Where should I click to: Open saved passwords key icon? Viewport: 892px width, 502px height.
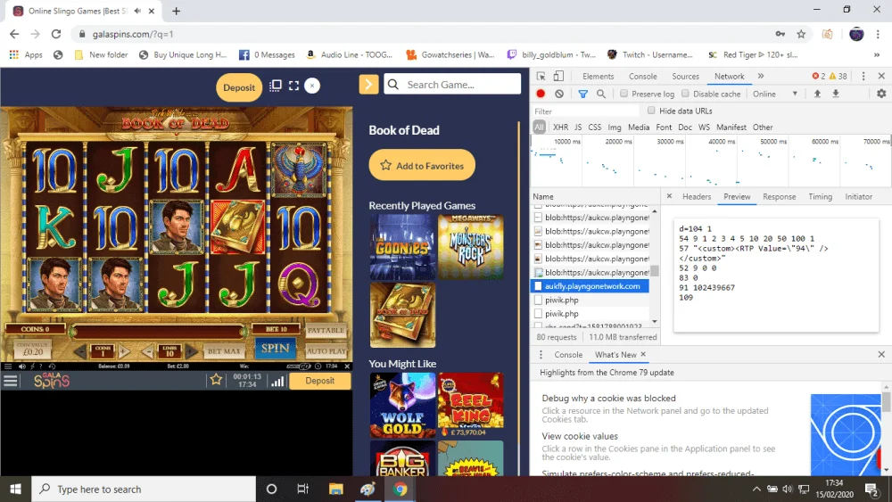(780, 34)
